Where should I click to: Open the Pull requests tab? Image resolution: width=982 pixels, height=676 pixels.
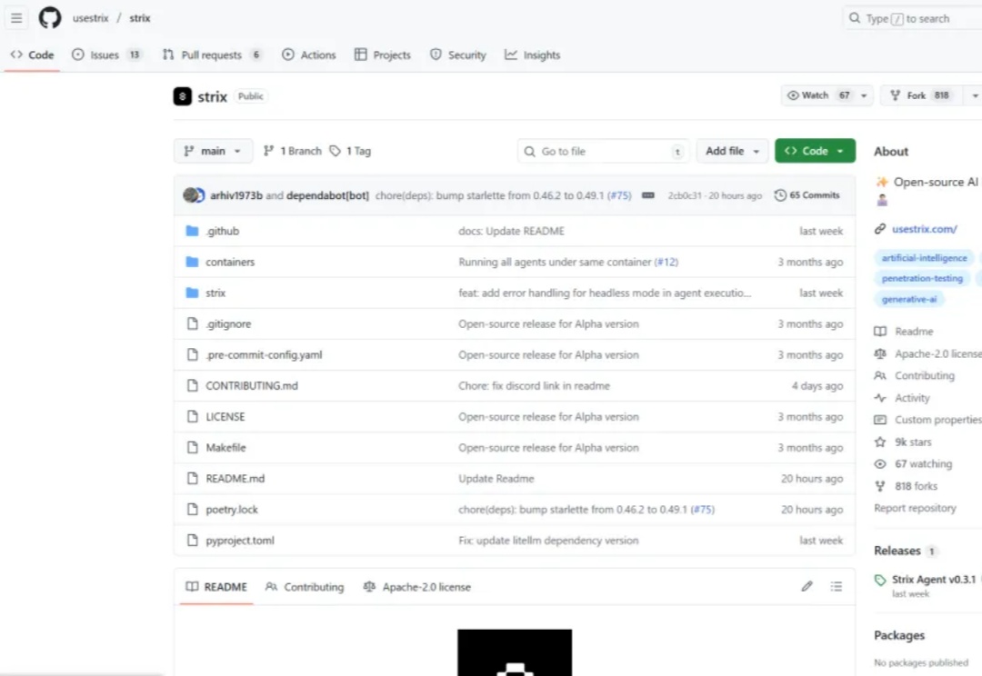pyautogui.click(x=212, y=55)
